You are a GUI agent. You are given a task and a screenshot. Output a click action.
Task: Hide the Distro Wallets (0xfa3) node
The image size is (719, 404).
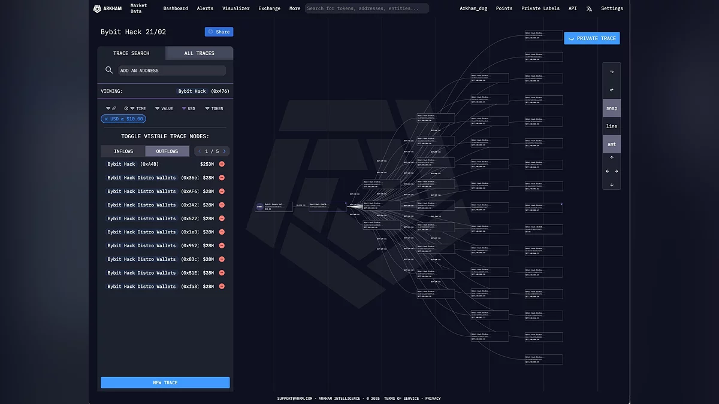[222, 287]
